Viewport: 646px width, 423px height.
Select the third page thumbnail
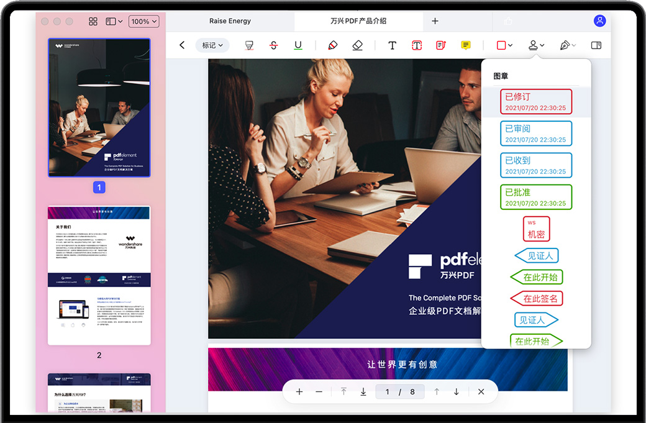click(x=99, y=393)
